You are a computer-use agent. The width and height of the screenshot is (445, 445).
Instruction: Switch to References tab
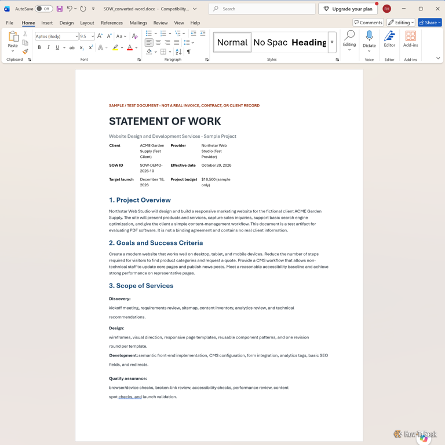tap(112, 23)
